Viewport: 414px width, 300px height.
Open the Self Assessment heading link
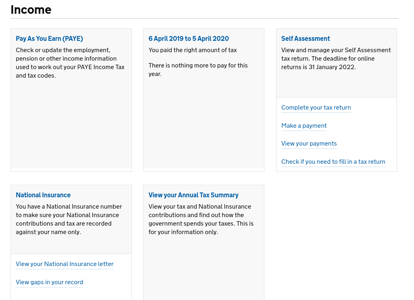point(305,39)
